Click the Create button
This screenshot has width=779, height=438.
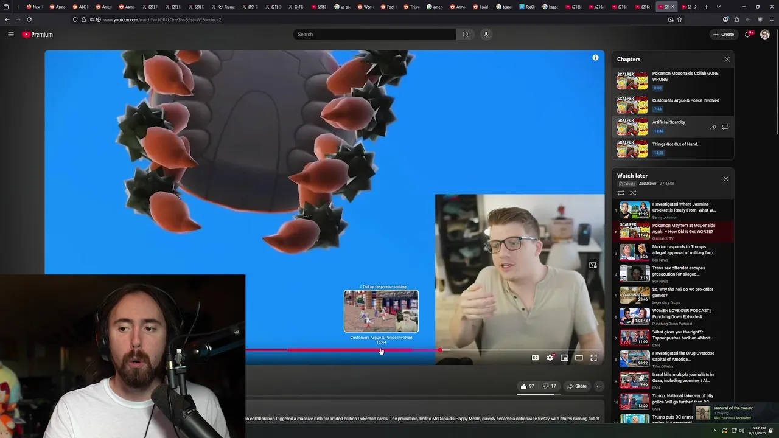click(x=724, y=35)
